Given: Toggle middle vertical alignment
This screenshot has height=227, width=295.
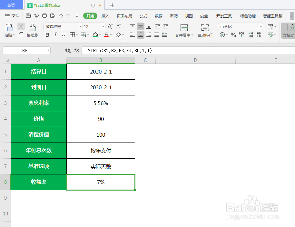Looking at the screenshot, I should coord(141,26).
